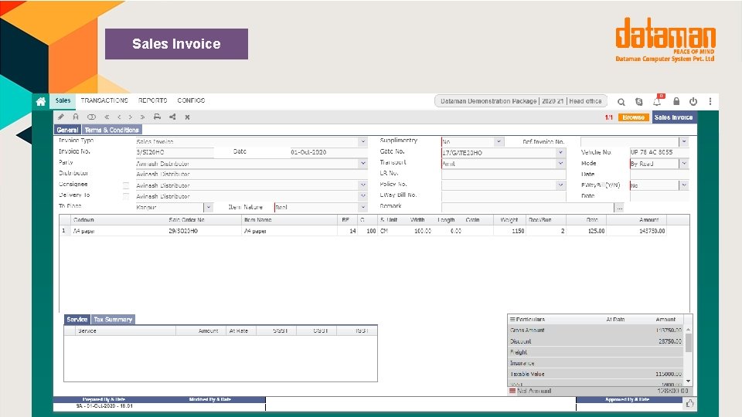Click the thumbs-up approve icon
This screenshot has height=417, width=742.
[x=689, y=403]
